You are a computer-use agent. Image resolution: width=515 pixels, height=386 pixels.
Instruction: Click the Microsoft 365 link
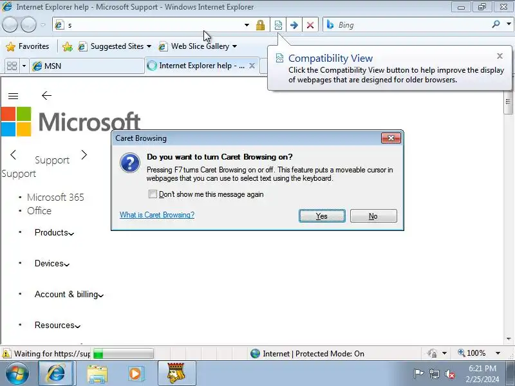click(55, 198)
